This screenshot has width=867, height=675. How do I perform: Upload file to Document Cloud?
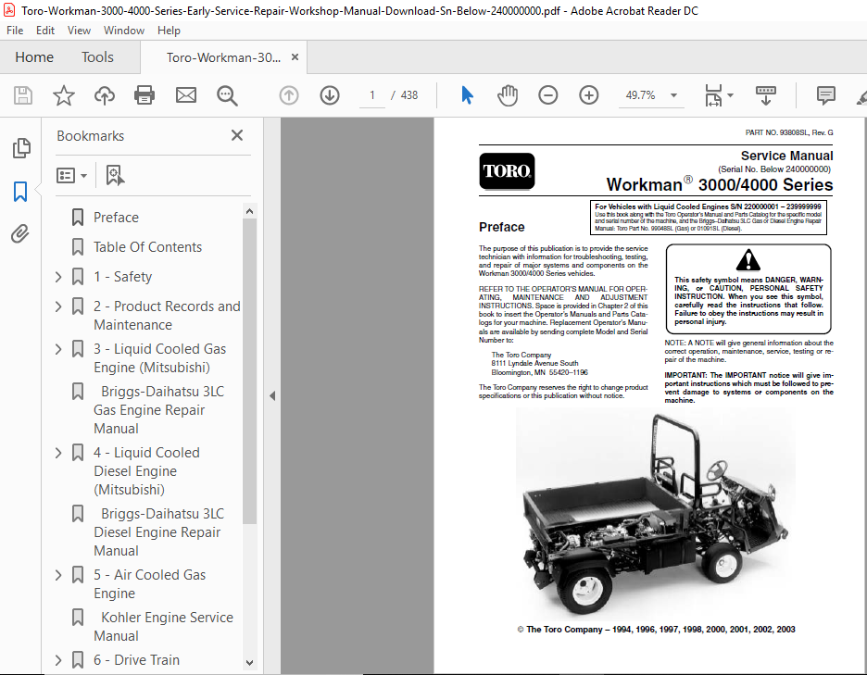pos(104,95)
